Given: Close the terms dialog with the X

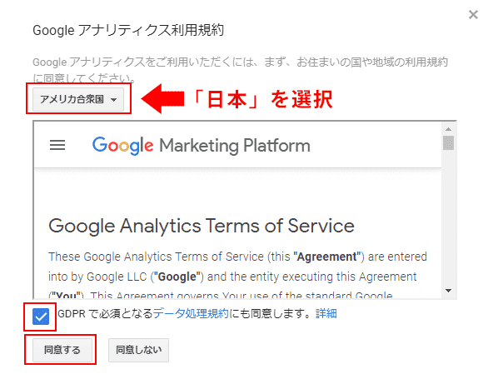Looking at the screenshot, I should click(x=473, y=14).
